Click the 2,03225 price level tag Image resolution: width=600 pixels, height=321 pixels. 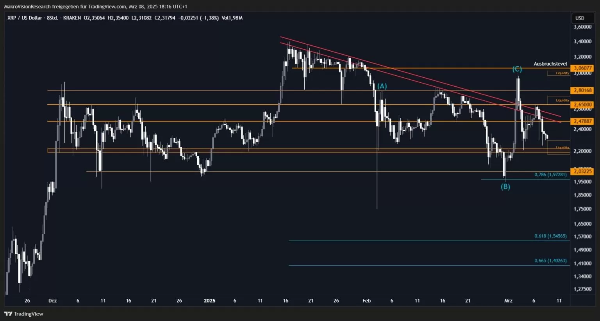point(582,171)
